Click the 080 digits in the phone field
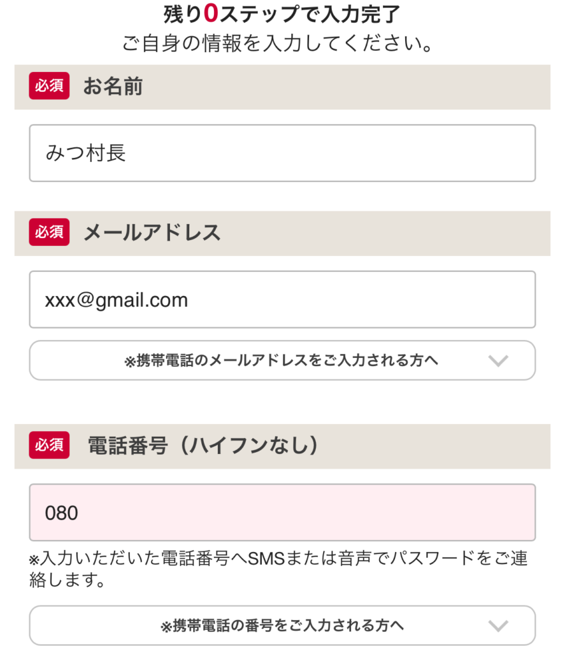The width and height of the screenshot is (565, 652). pos(61,513)
